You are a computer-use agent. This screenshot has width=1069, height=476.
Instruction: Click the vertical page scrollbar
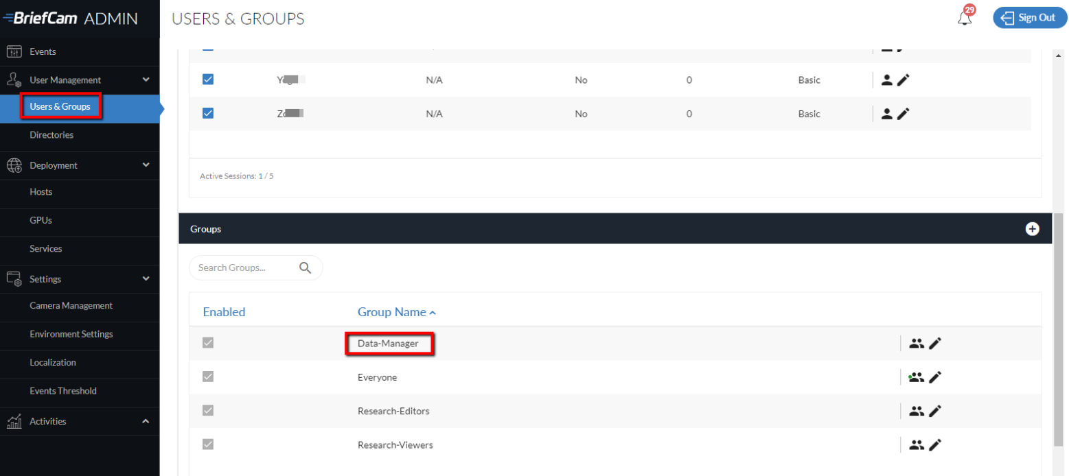[1058, 329]
